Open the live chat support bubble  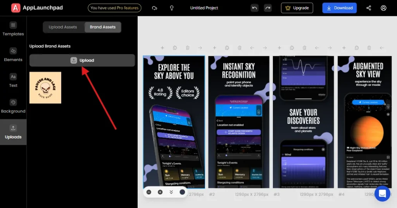(382, 194)
